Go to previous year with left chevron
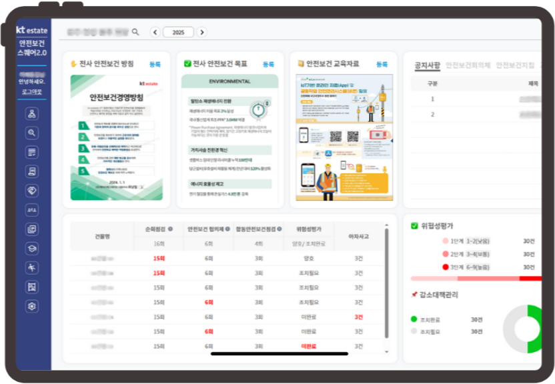Viewport: 555px width, 384px height. [x=155, y=32]
